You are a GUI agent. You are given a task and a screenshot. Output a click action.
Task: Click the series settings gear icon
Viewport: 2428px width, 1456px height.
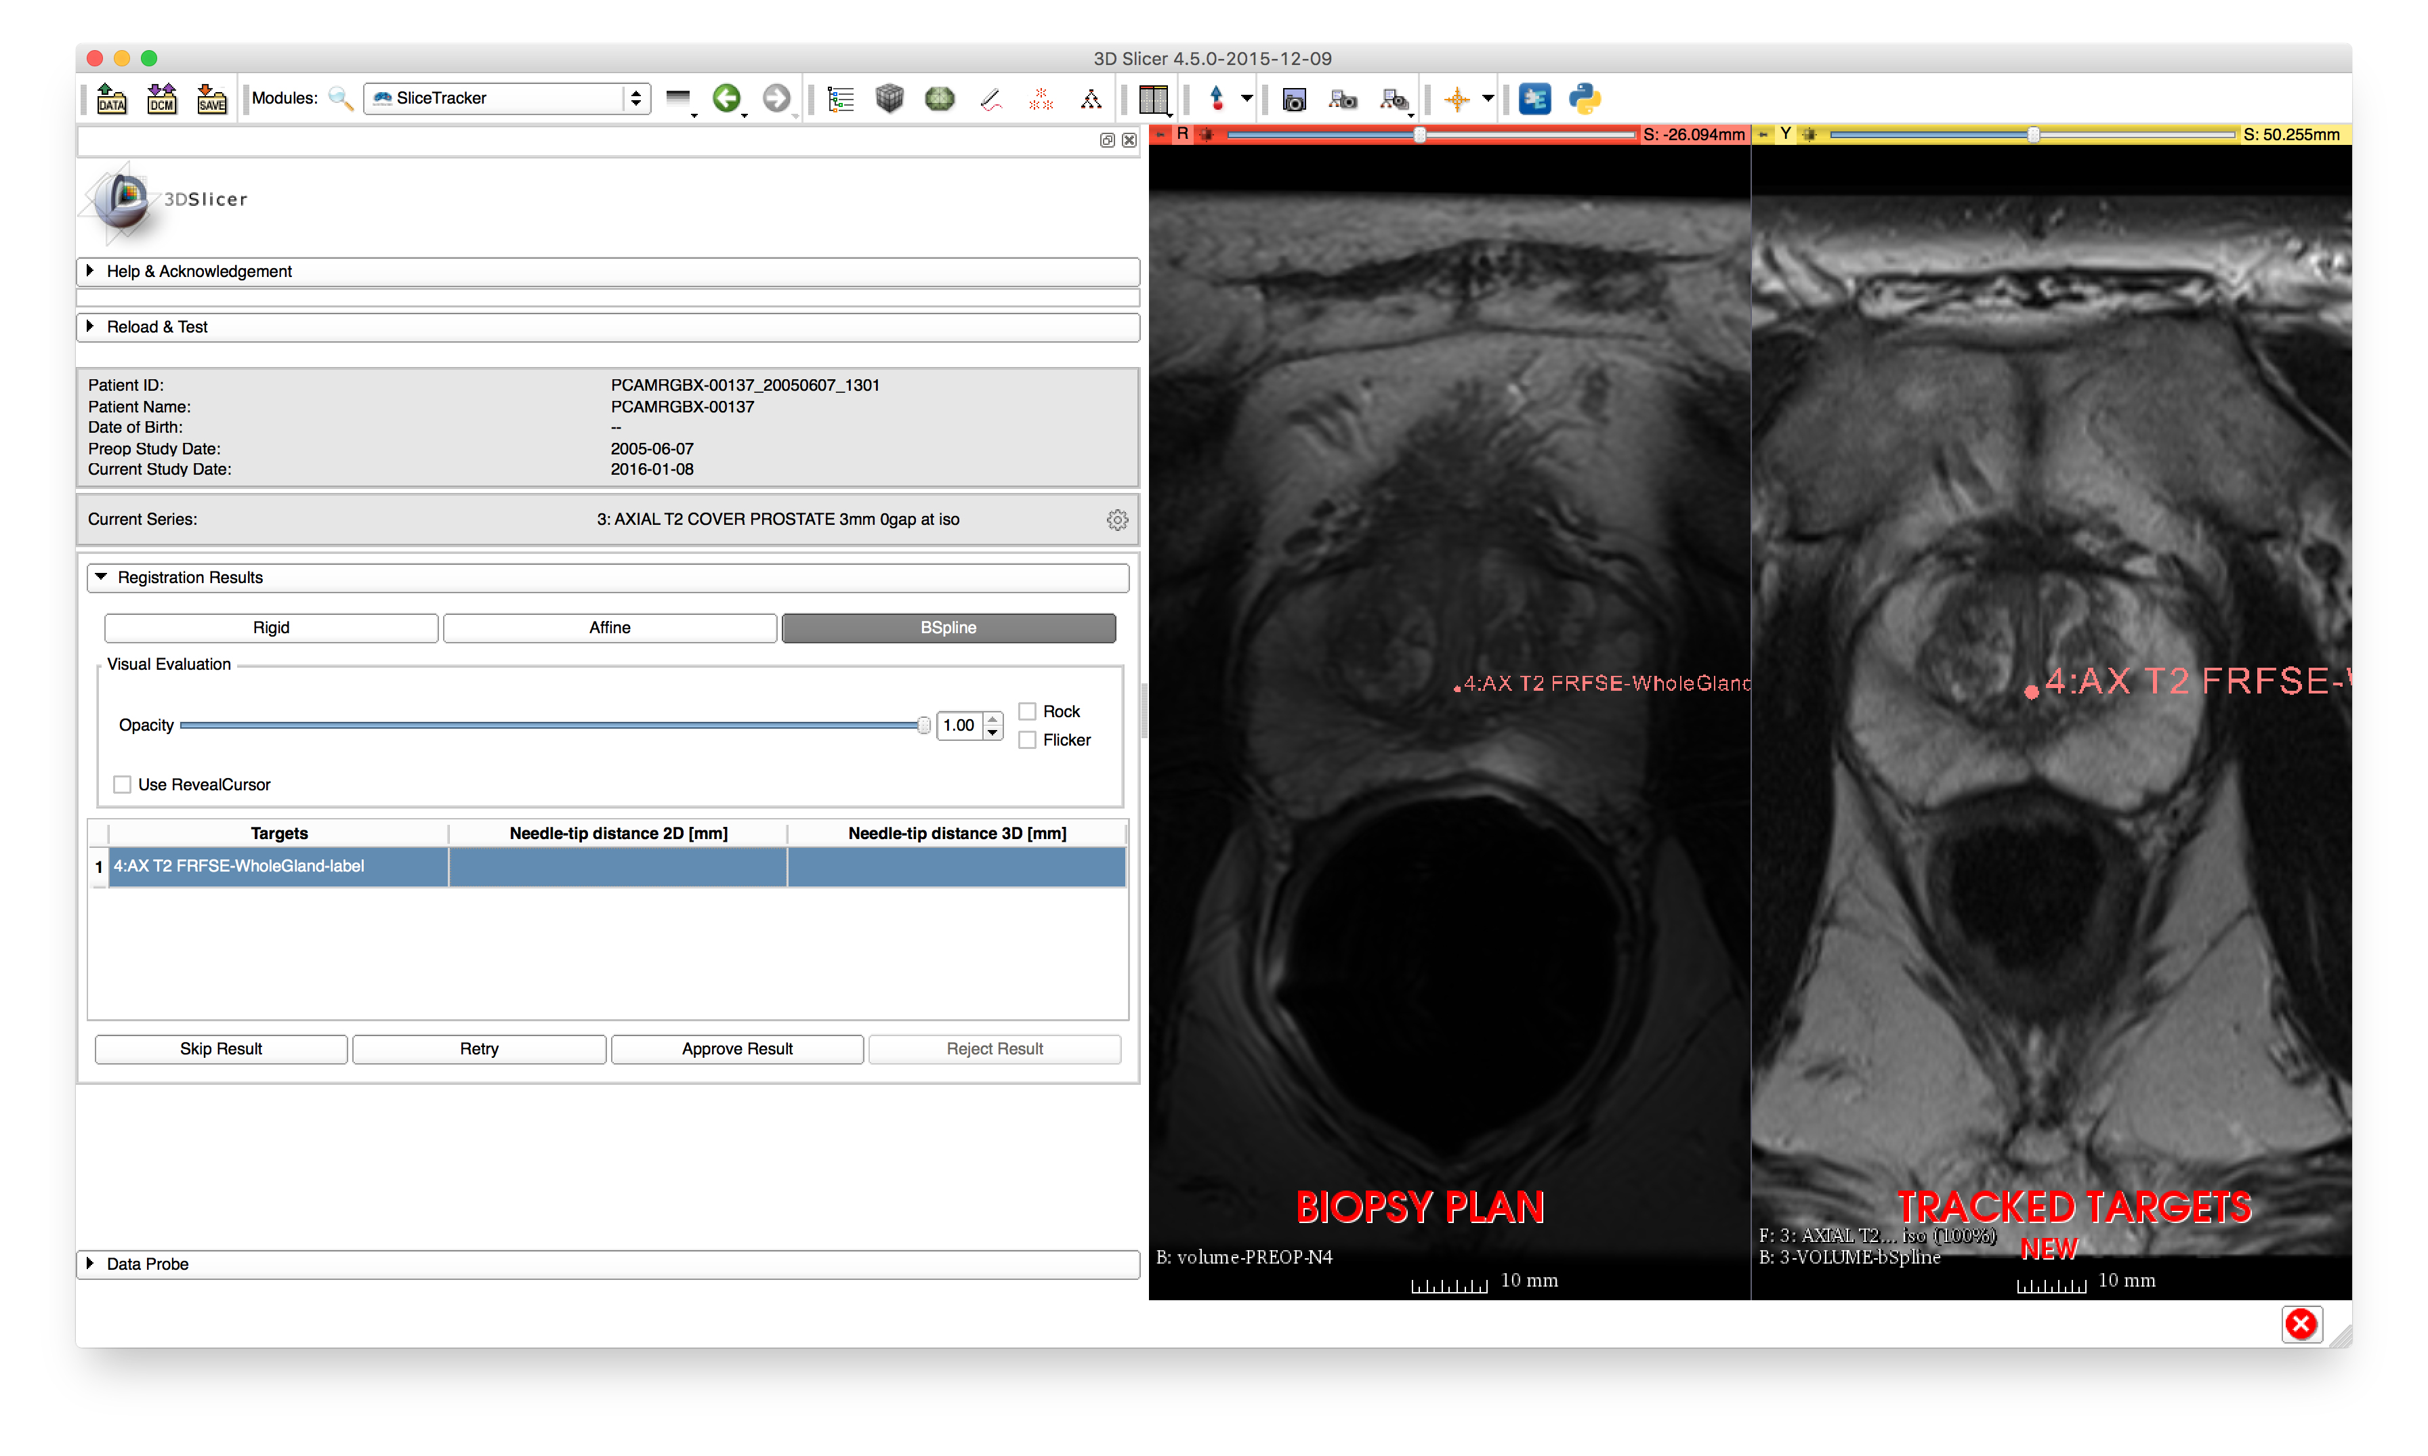click(1117, 520)
